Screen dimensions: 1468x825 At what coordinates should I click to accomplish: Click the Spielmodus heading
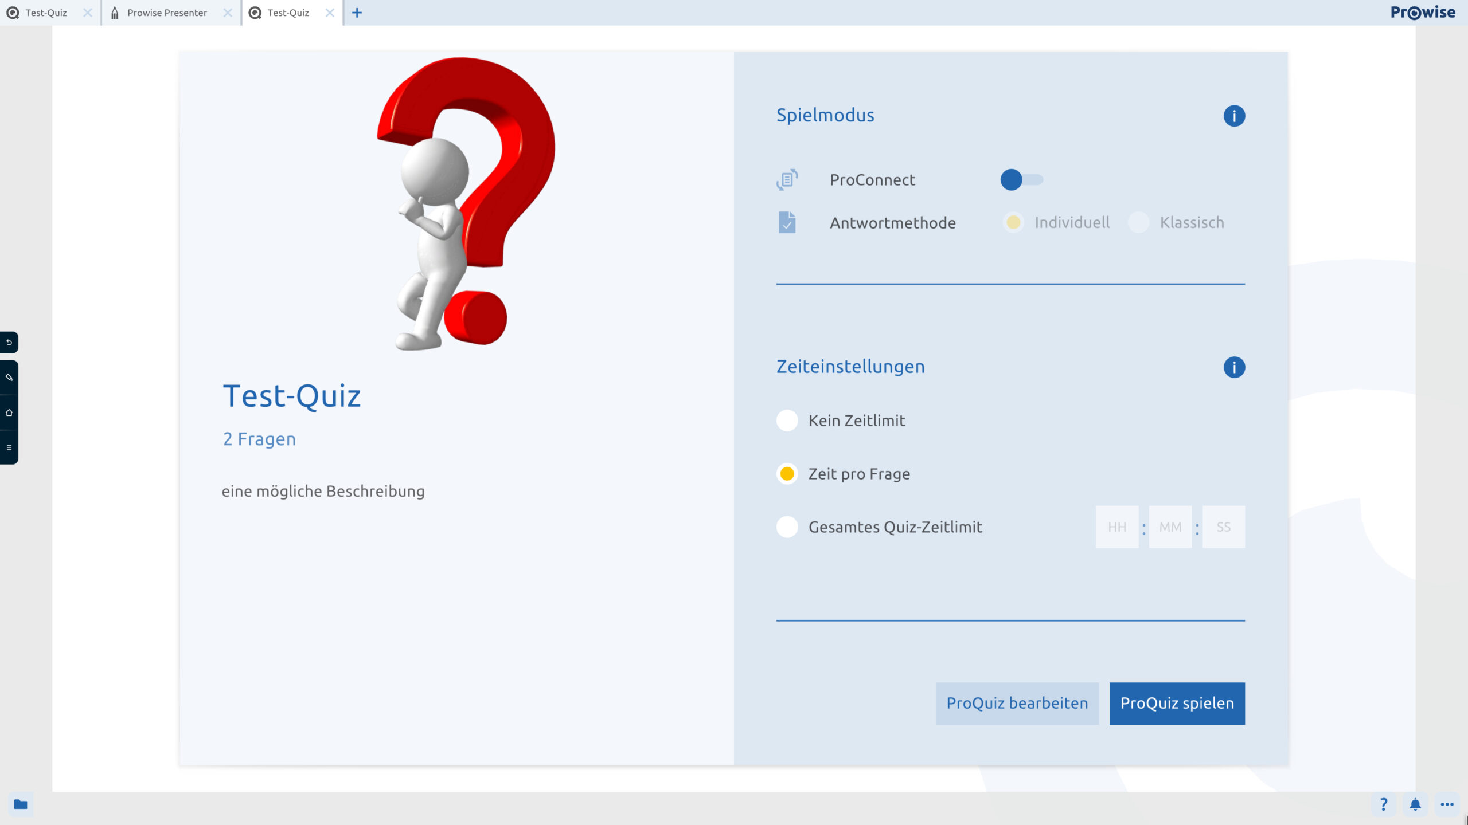click(825, 115)
